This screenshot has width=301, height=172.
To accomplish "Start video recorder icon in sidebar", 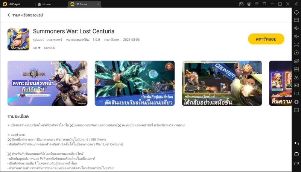I will click(x=296, y=85).
